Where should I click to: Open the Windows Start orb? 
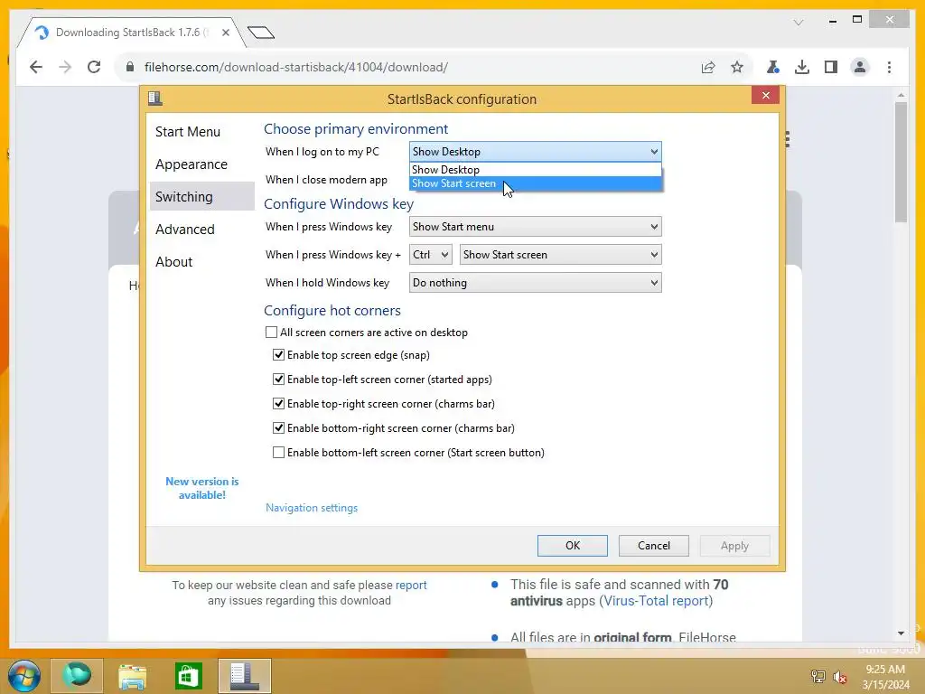click(x=24, y=676)
